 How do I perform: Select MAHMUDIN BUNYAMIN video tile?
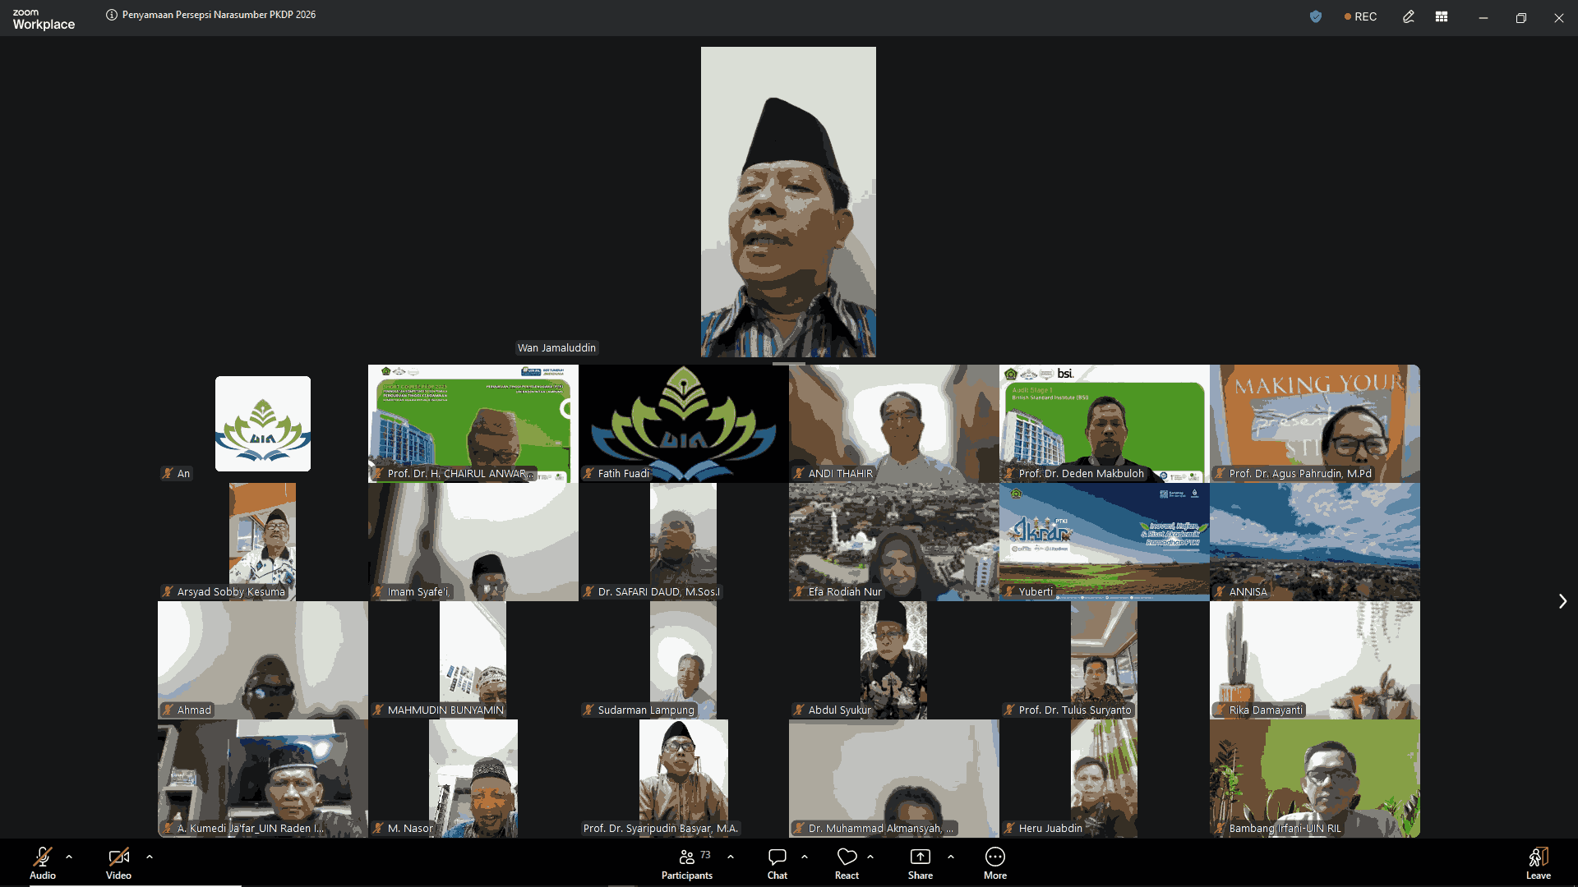[x=473, y=660]
